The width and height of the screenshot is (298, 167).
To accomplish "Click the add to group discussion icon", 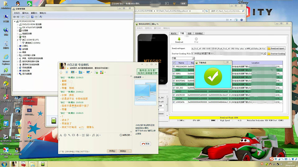I will tap(96, 72).
